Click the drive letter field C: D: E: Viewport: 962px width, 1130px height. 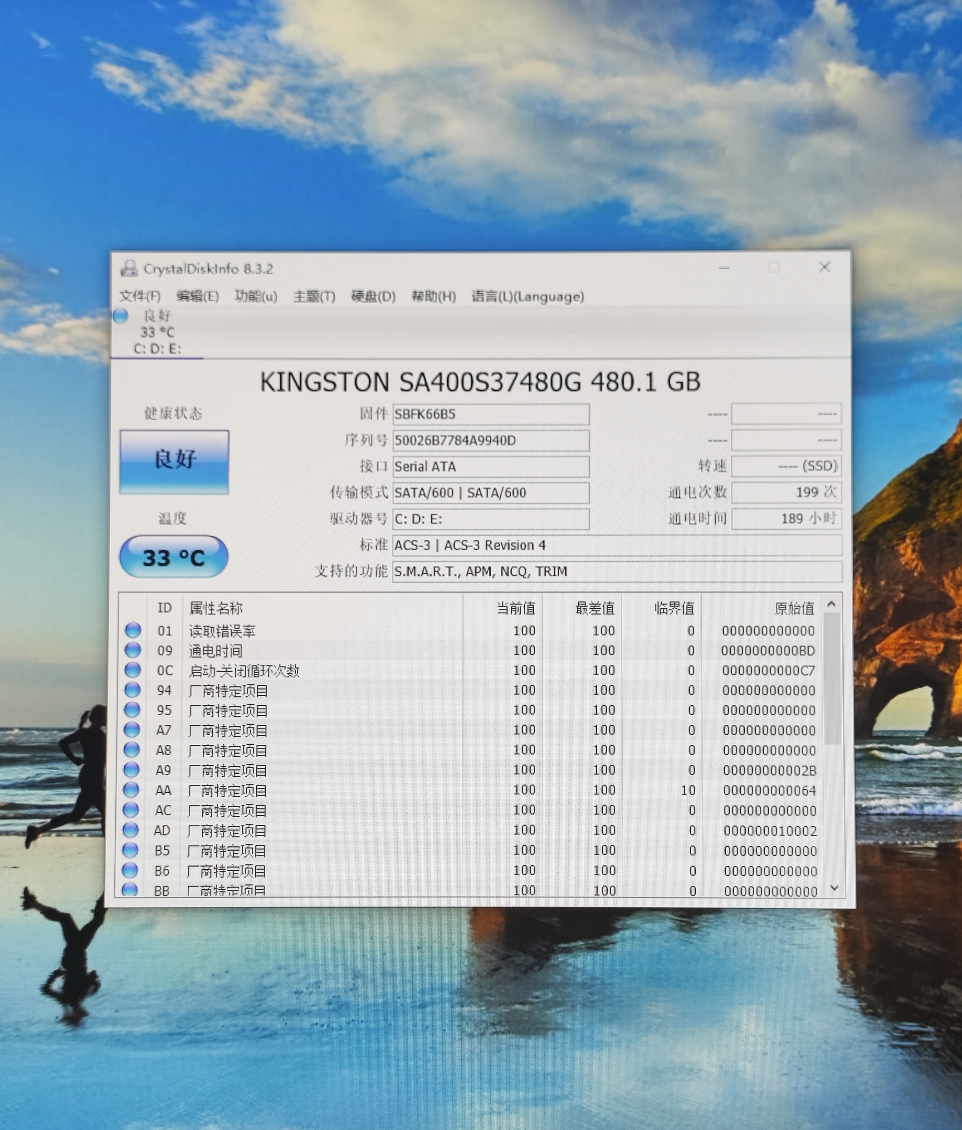click(491, 519)
